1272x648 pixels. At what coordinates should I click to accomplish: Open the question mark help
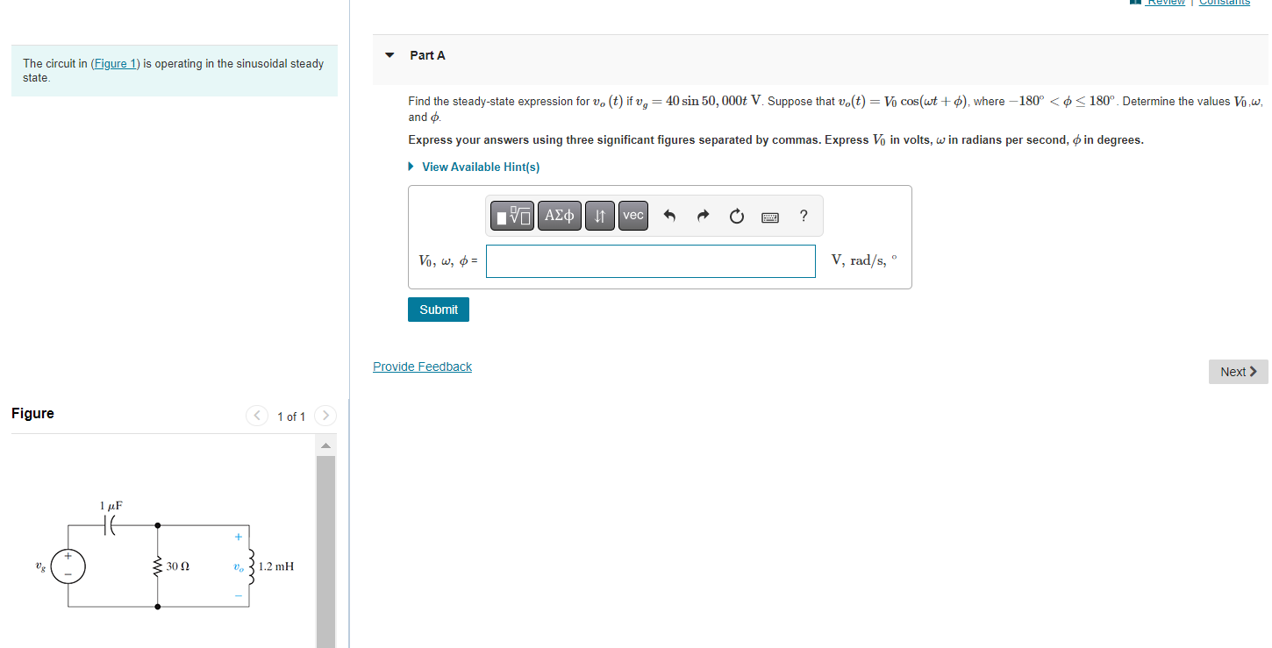[x=804, y=216]
